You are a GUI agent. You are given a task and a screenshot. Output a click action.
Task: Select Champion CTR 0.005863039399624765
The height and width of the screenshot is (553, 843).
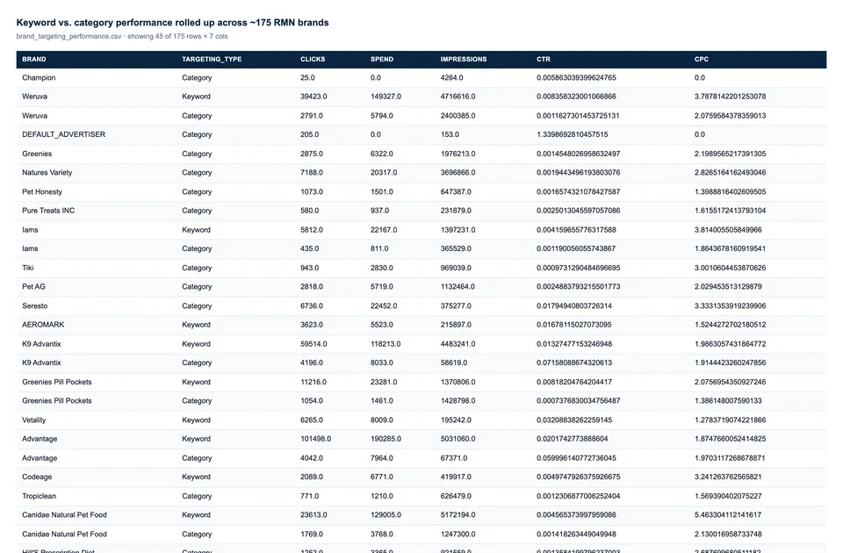coord(576,77)
